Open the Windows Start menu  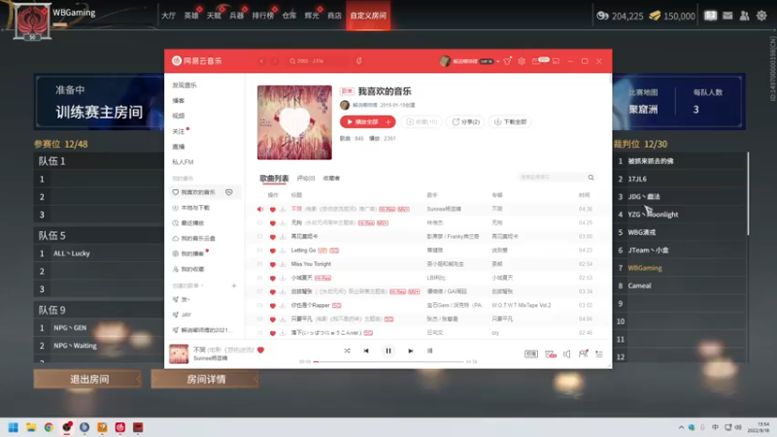click(x=14, y=427)
